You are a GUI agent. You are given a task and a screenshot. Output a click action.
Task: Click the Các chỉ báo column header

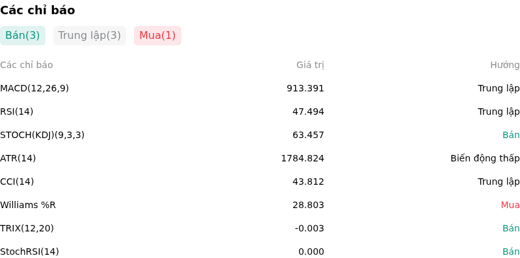point(27,65)
